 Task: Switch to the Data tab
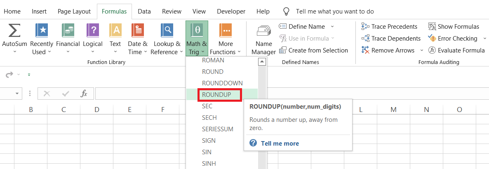coord(144,11)
